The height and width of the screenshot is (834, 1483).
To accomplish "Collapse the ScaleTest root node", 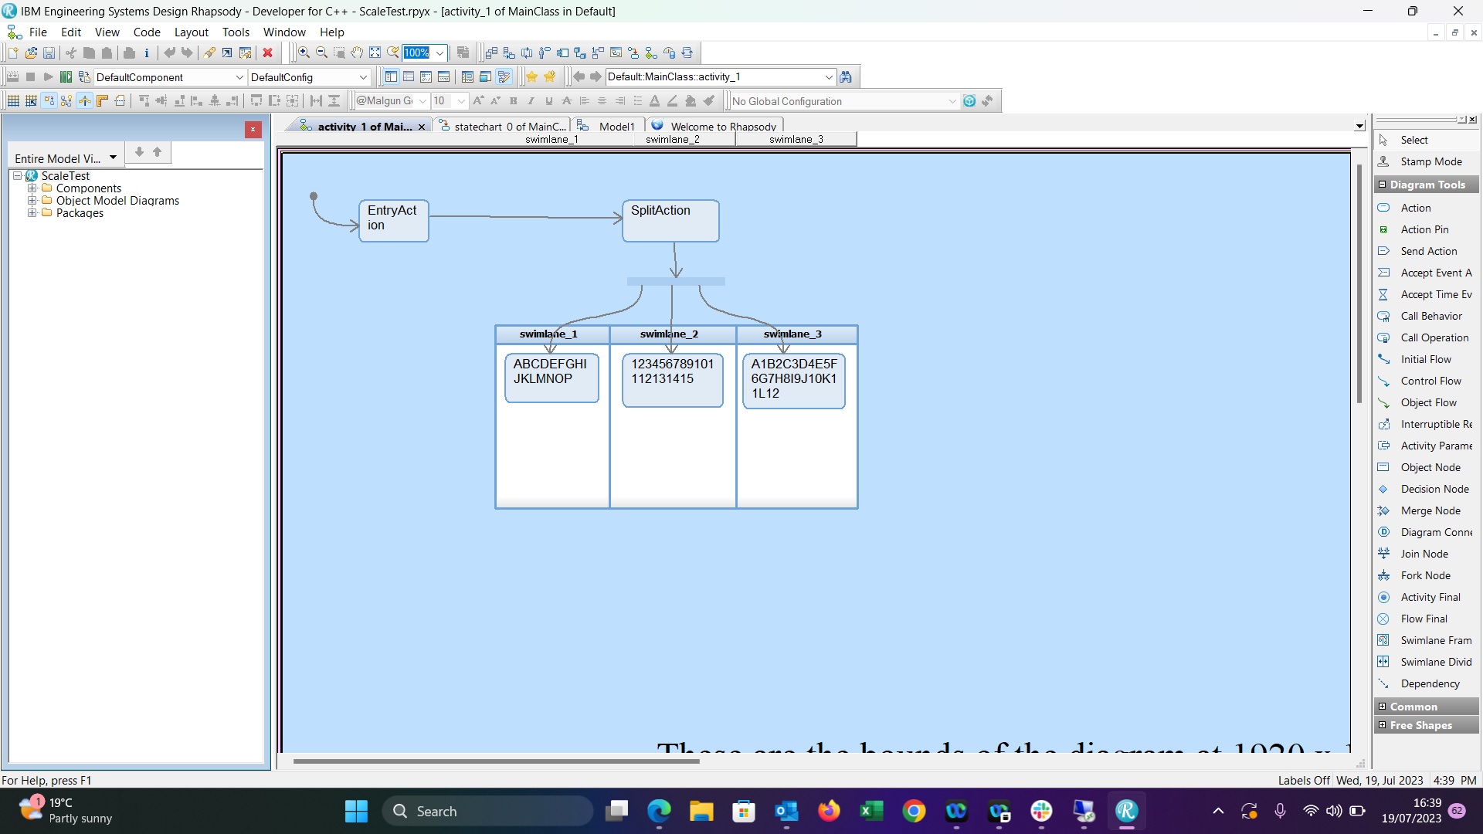I will (x=17, y=176).
